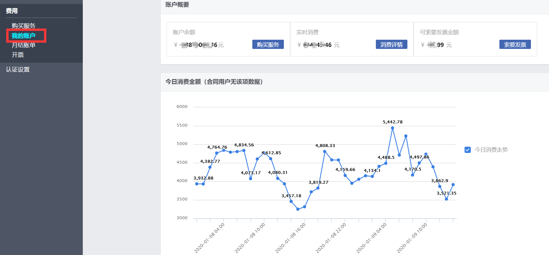
Task: Click the 账户余额 card title
Action: tap(184, 32)
